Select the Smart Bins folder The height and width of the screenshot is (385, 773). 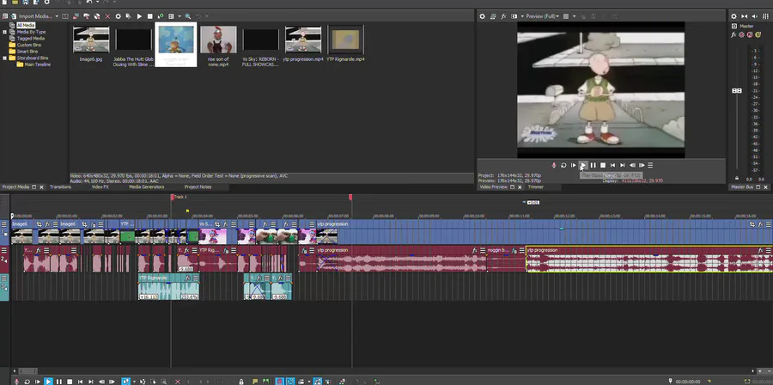[x=27, y=52]
